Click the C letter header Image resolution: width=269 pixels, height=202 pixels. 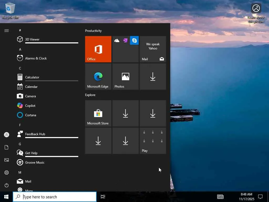[20, 68]
